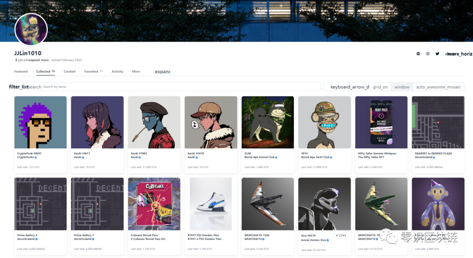Switch to auto_awesome_mosaic view
The image size is (473, 258).
tap(438, 87)
